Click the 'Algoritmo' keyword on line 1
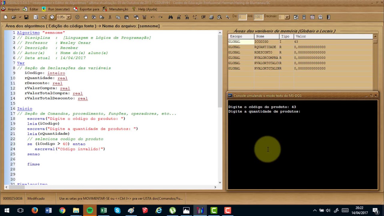384x216 pixels. click(28, 32)
